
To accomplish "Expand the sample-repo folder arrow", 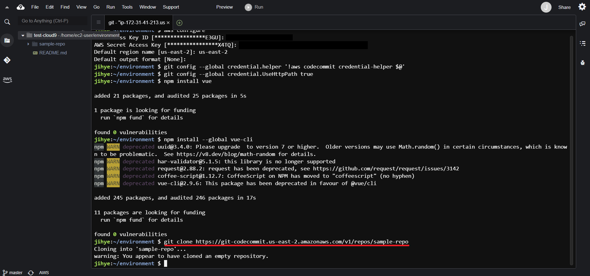I will pyautogui.click(x=28, y=44).
